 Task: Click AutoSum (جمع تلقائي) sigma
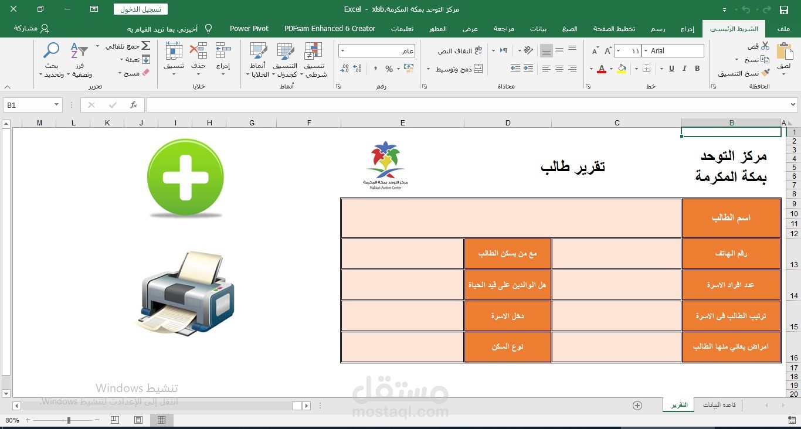(x=146, y=46)
